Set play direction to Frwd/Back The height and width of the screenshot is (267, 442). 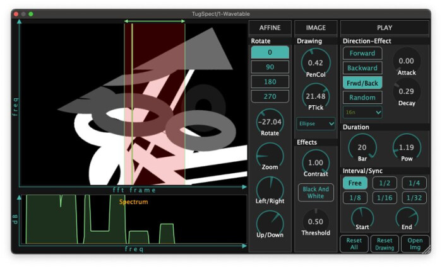(362, 83)
